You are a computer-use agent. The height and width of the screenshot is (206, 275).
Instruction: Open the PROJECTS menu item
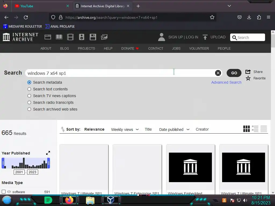click(86, 48)
